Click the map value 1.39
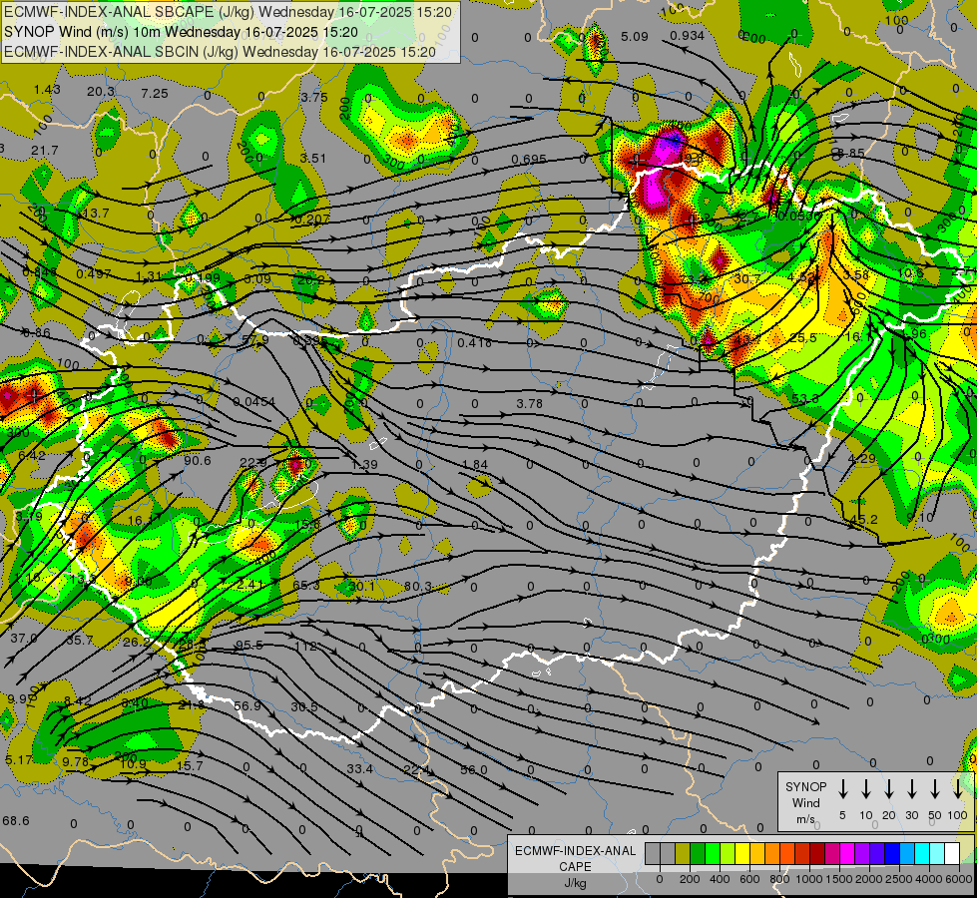This screenshot has width=977, height=898. pos(364,465)
